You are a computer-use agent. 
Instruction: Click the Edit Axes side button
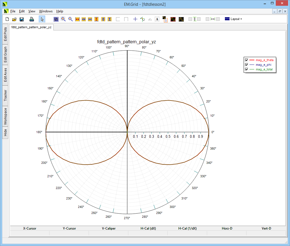click(x=5, y=75)
